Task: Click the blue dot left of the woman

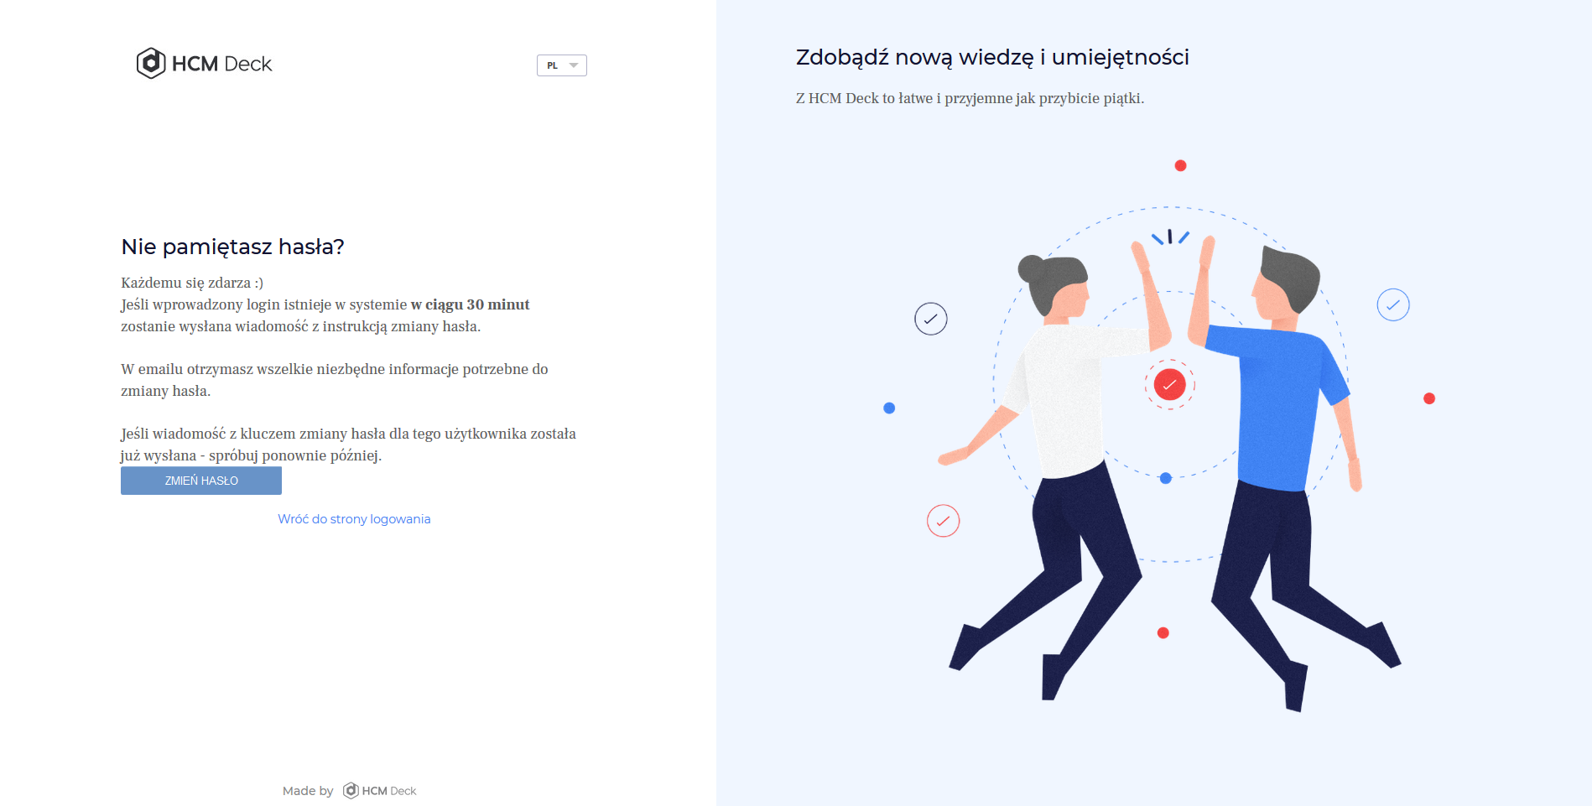Action: point(889,408)
